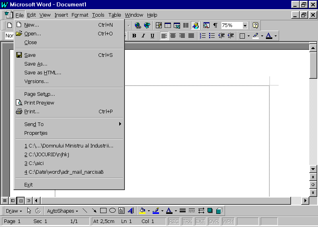Choose Print Preview from the File menu
The image size is (318, 227).
69,103
